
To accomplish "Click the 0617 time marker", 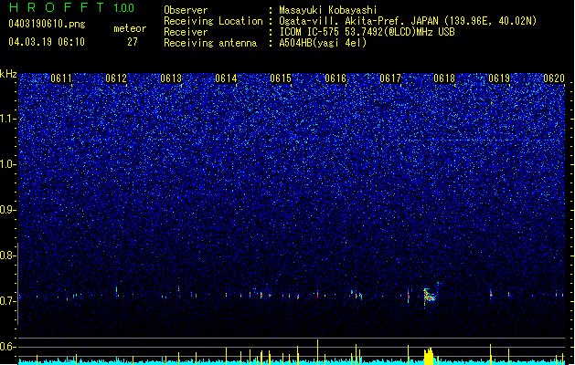I will point(390,78).
